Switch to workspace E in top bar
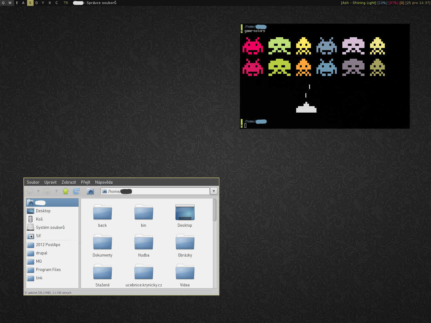 [17, 3]
